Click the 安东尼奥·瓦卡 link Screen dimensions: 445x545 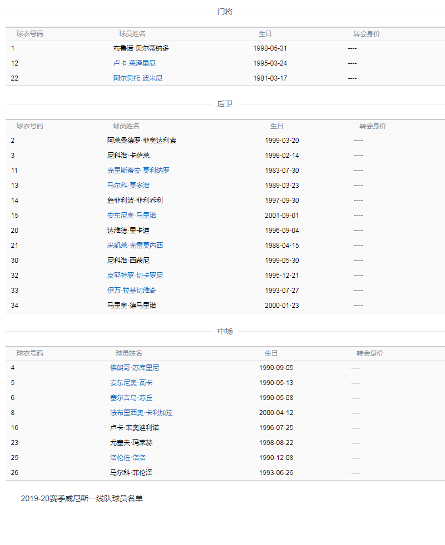tap(131, 383)
